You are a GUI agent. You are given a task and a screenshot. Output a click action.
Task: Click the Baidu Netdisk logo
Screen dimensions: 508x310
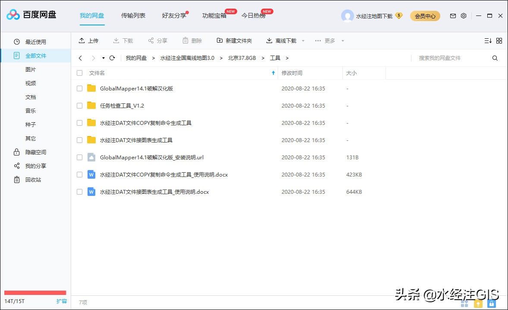point(31,15)
